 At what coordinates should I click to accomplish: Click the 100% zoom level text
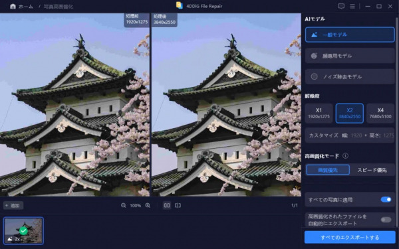pyautogui.click(x=136, y=206)
